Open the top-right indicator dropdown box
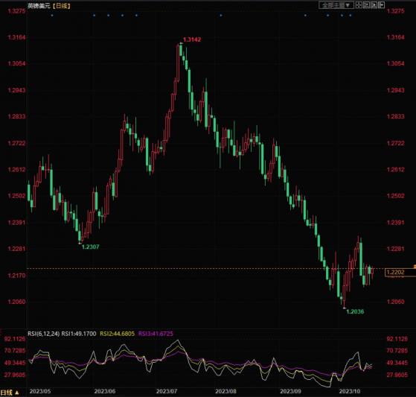Viewport: 416px width, 397px height. (x=336, y=5)
